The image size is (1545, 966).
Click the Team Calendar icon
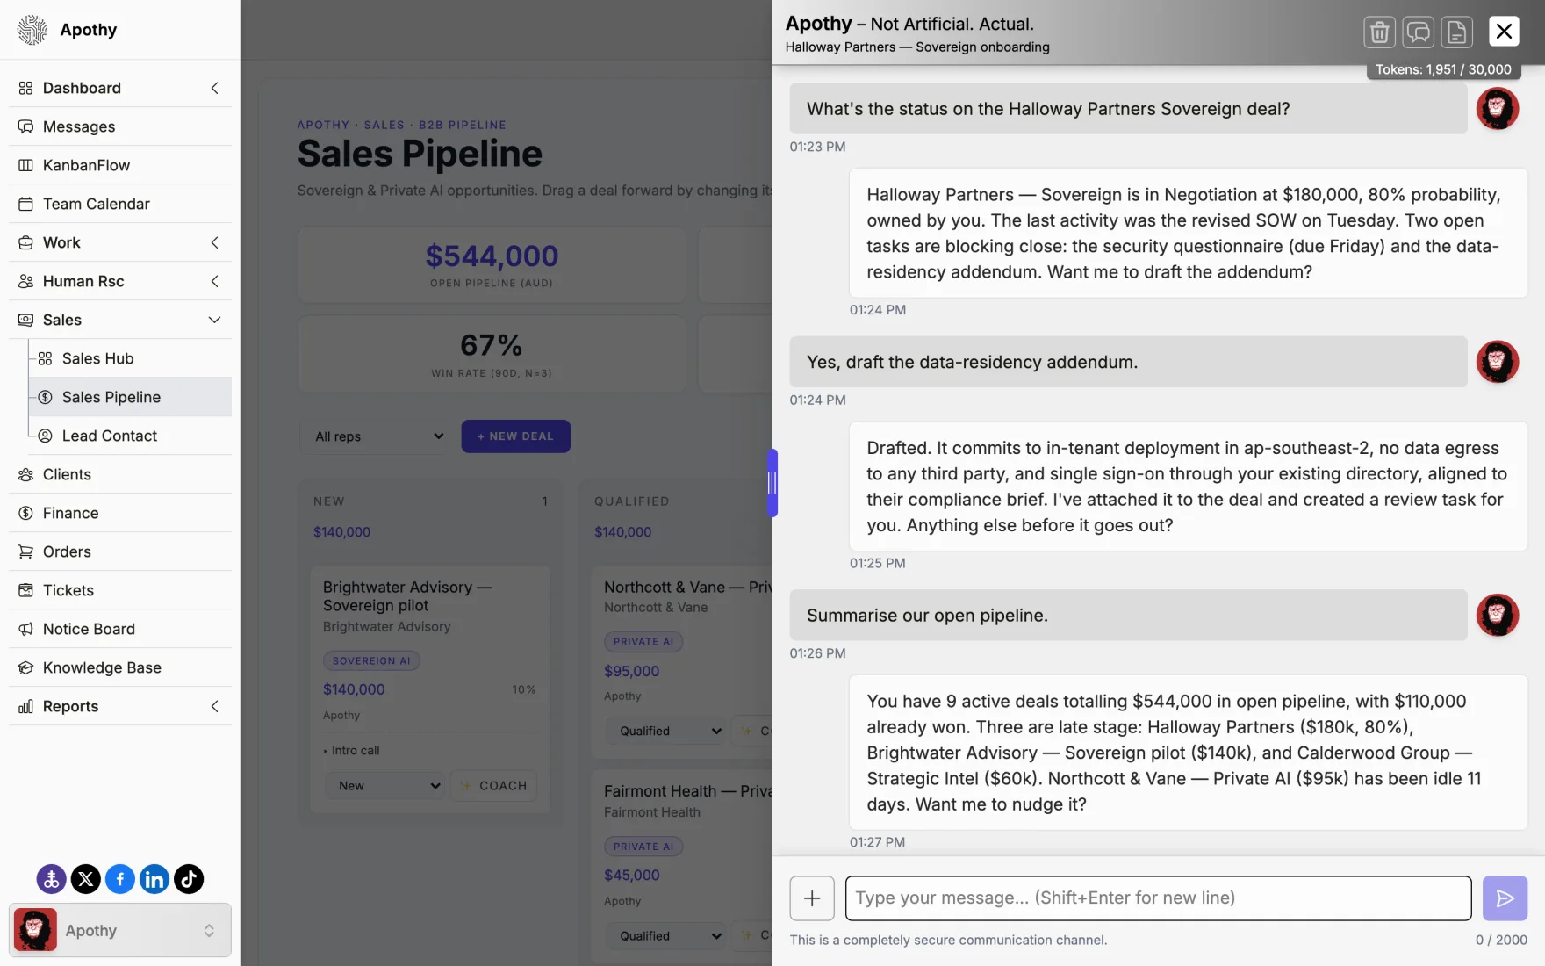(25, 204)
